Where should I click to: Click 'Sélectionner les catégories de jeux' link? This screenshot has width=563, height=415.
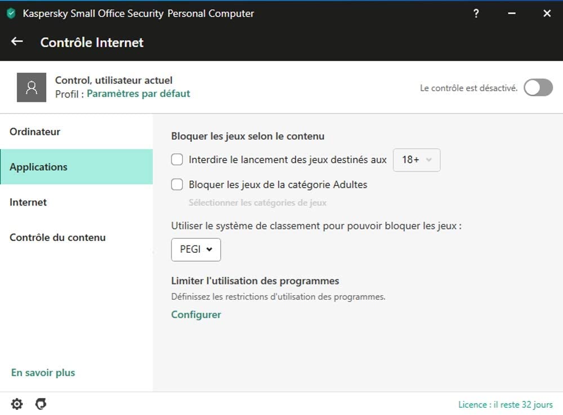[257, 203]
